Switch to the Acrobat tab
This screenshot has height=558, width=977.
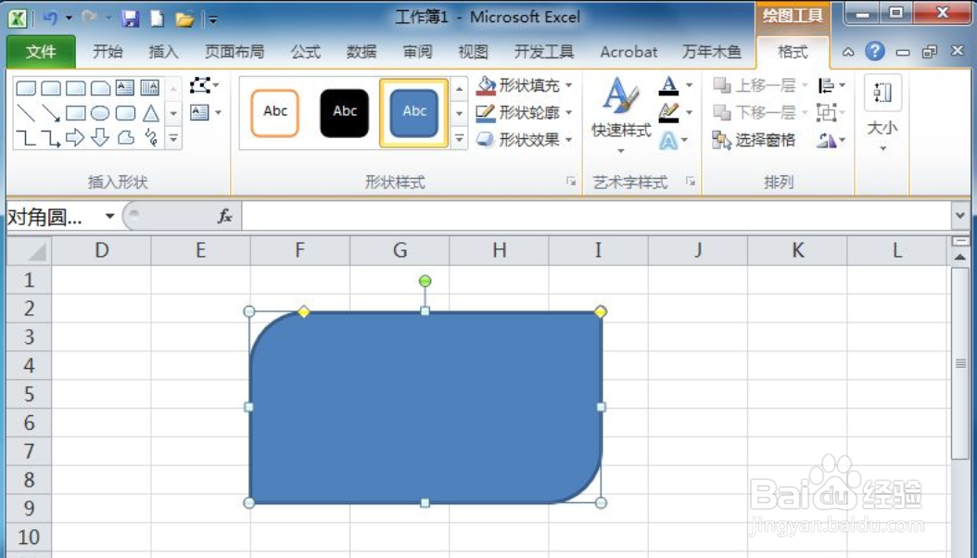tap(628, 52)
